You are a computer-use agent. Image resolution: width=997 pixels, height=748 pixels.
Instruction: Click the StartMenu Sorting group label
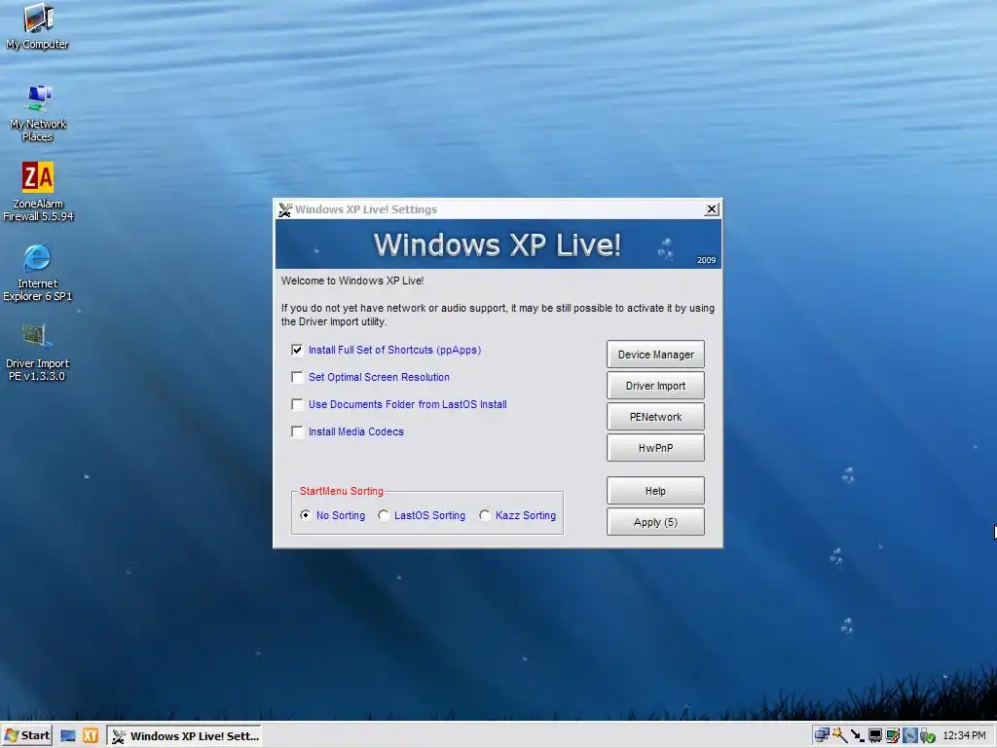342,491
